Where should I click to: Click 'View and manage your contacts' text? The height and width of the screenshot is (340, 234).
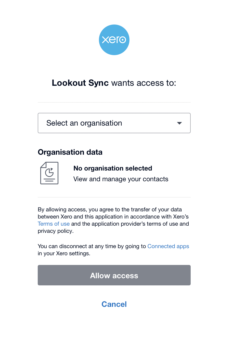(121, 179)
